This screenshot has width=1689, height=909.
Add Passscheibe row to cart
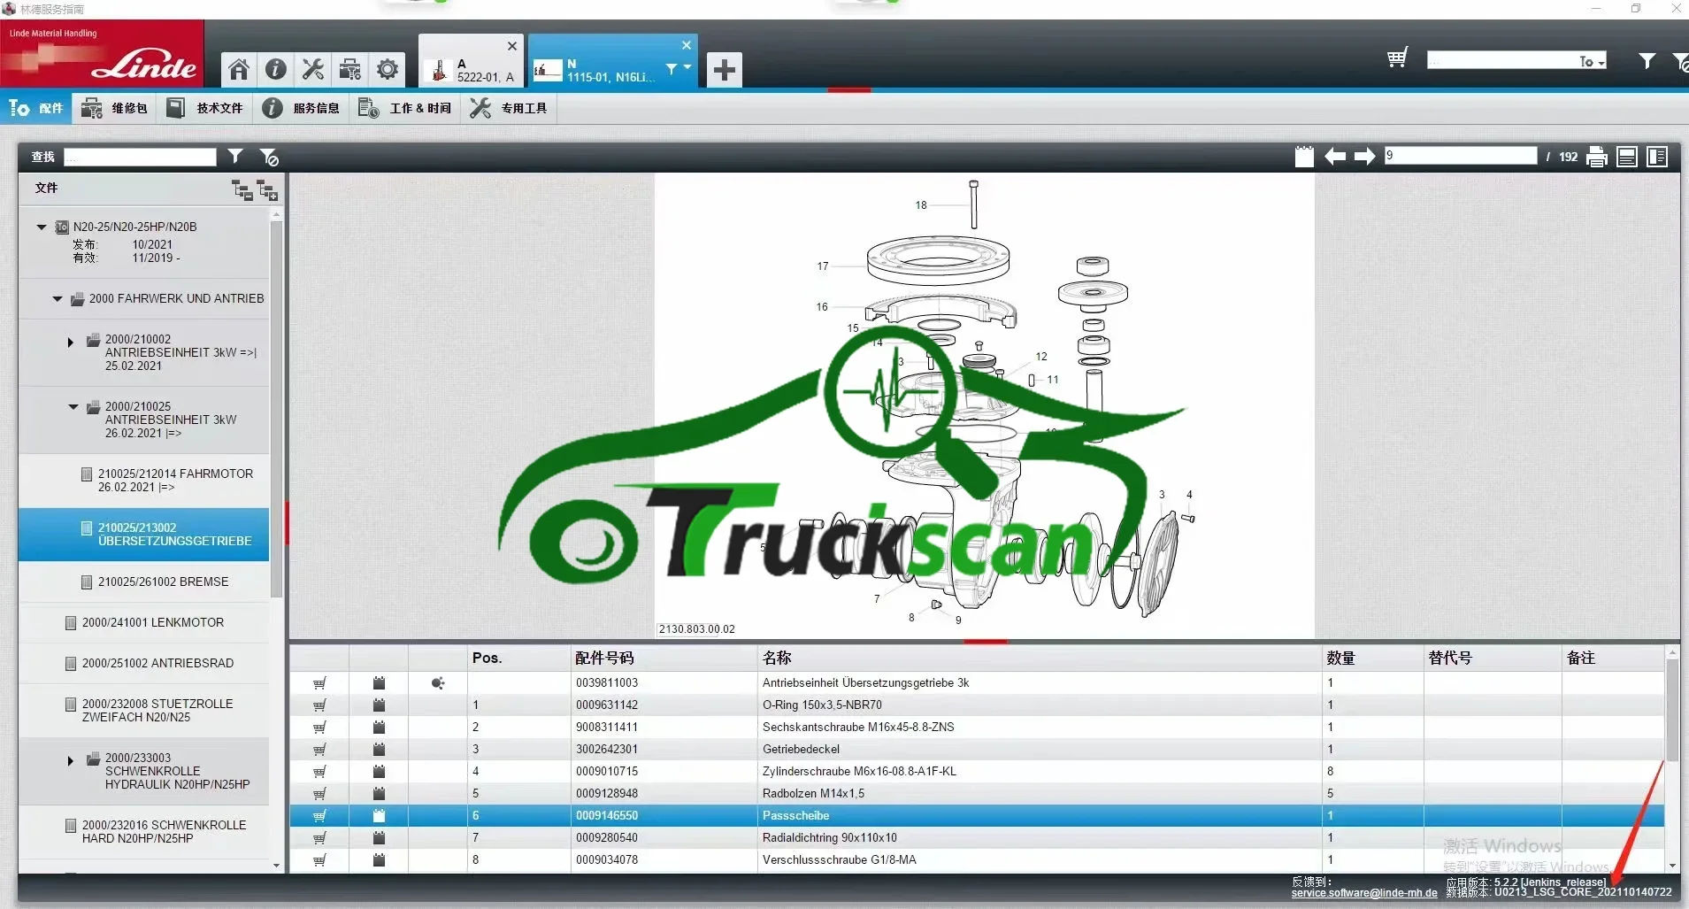(319, 815)
